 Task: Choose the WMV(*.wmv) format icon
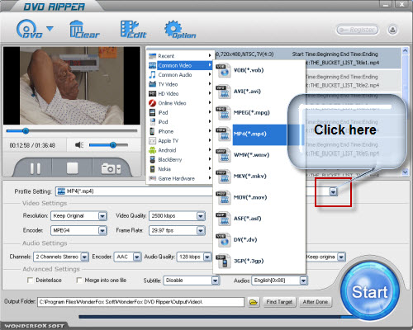click(223, 155)
